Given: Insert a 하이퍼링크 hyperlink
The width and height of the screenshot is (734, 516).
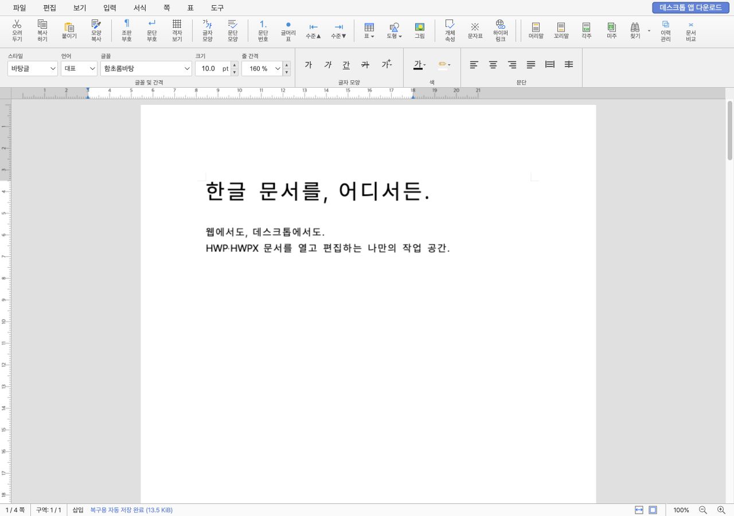Looking at the screenshot, I should (501, 30).
